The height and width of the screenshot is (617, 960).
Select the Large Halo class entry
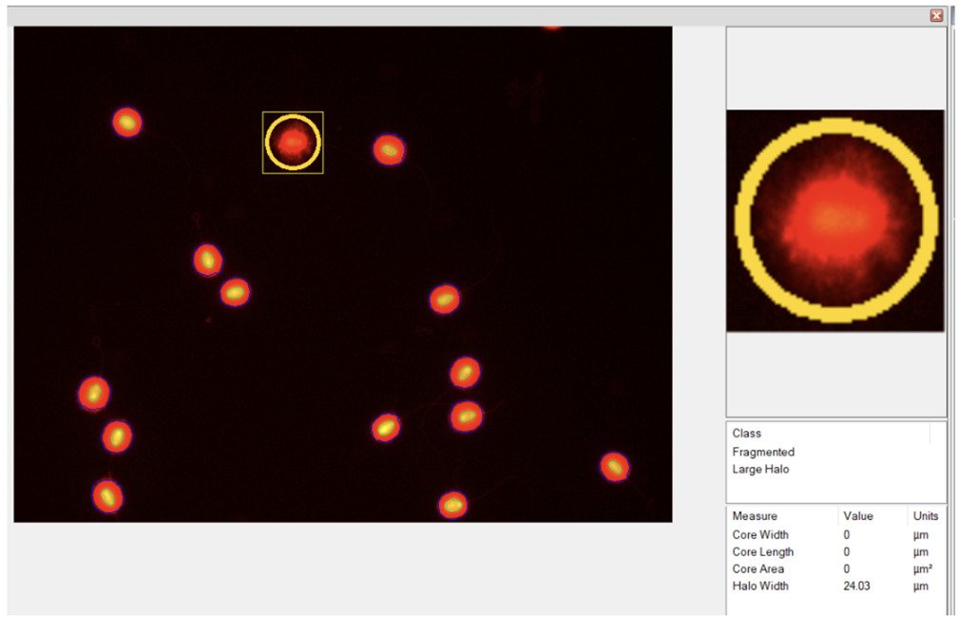tap(760, 469)
